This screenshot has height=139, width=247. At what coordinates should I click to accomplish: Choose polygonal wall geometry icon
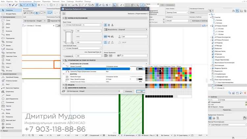tap(112, 37)
